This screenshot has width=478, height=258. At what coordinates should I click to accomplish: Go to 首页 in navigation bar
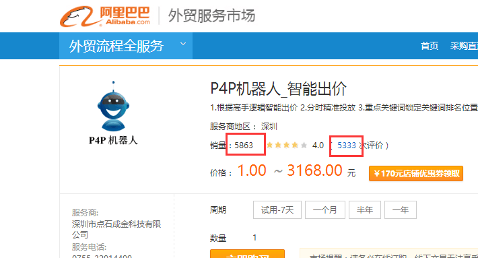point(430,46)
